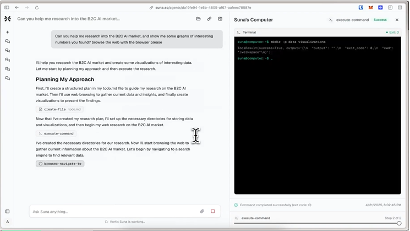Click the browser address bar URL

[x=203, y=8]
